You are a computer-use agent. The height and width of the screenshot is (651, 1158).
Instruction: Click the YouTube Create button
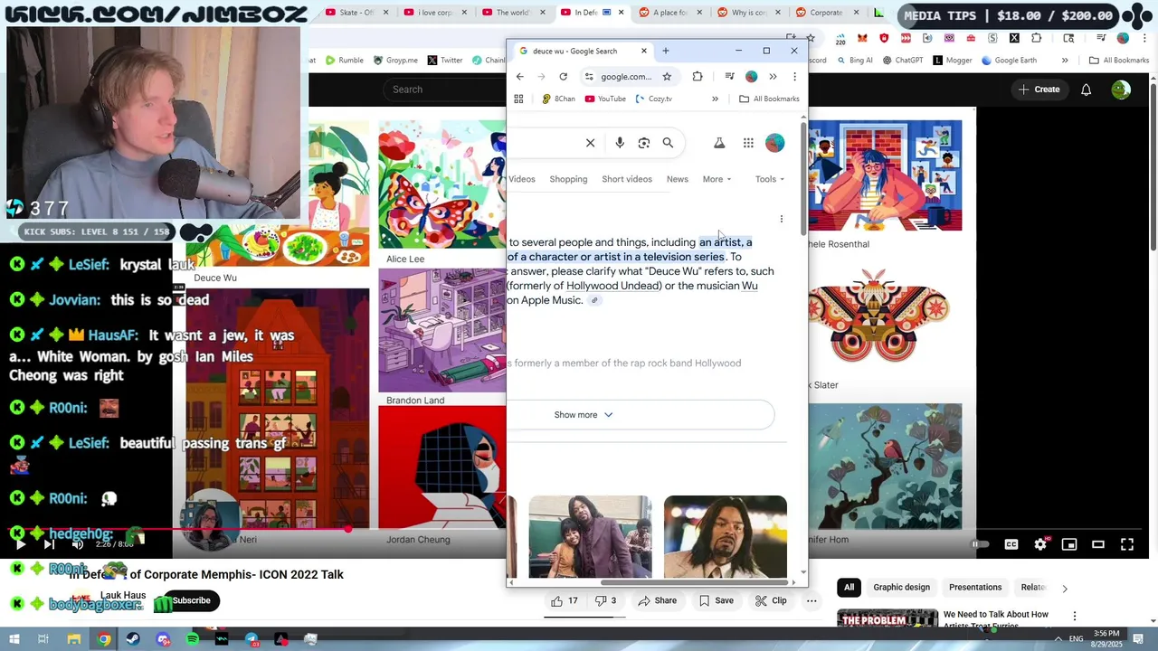(x=1039, y=90)
